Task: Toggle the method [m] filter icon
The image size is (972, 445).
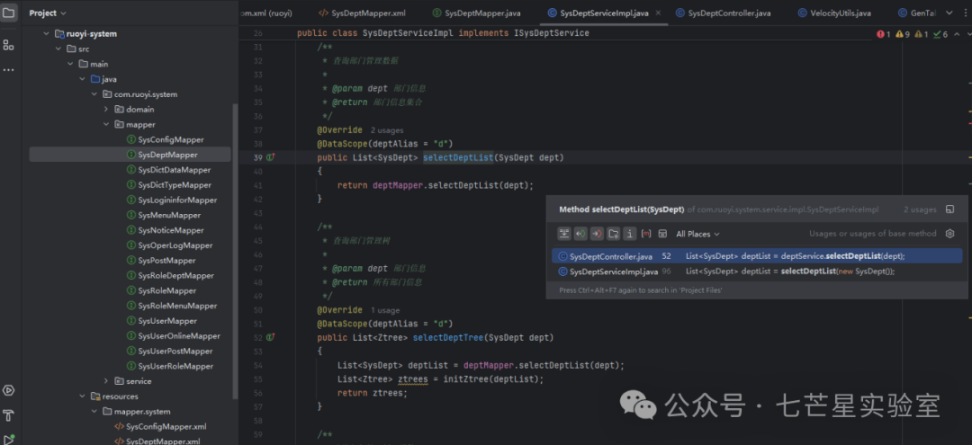Action: point(646,234)
